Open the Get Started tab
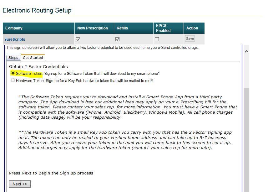This screenshot has height=192, width=268. point(33,58)
